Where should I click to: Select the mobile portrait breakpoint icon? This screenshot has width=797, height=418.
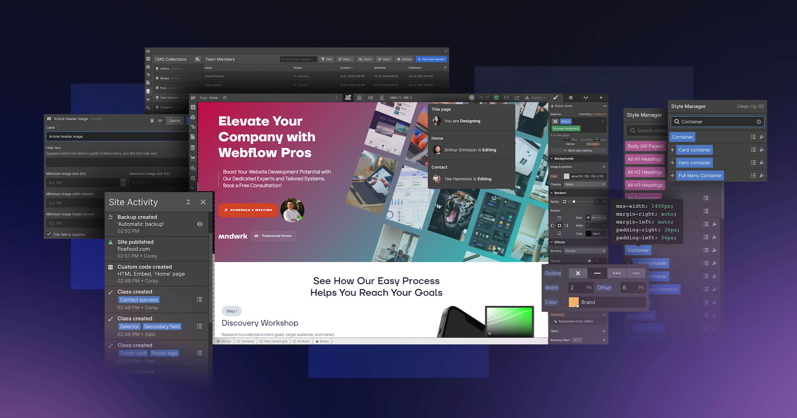click(x=381, y=98)
